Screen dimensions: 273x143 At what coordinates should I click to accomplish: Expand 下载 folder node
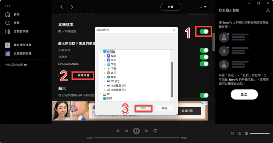104,69
